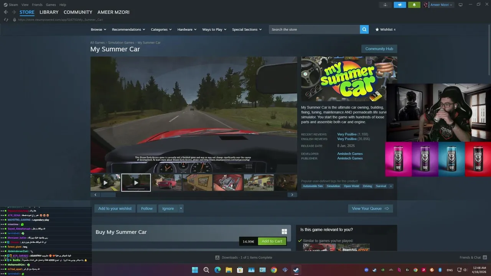Open the Simulation Games breadcrumb link
491x276 pixels.
click(121, 43)
